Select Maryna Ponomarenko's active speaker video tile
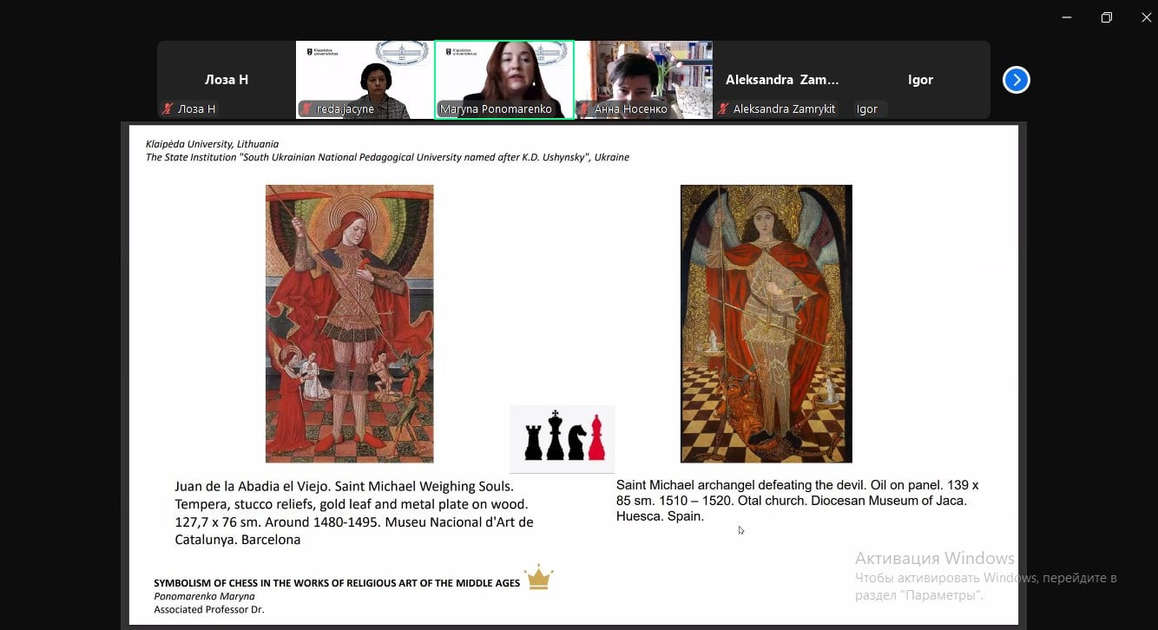The image size is (1158, 630). pos(504,80)
